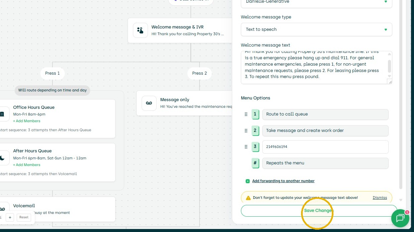Select the pound key badge in Menu Options
Image resolution: width=414 pixels, height=232 pixels.
pyautogui.click(x=255, y=163)
